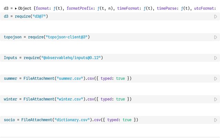Run the Inputs require cell
This screenshot has width=220, height=138.
click(x=216, y=58)
